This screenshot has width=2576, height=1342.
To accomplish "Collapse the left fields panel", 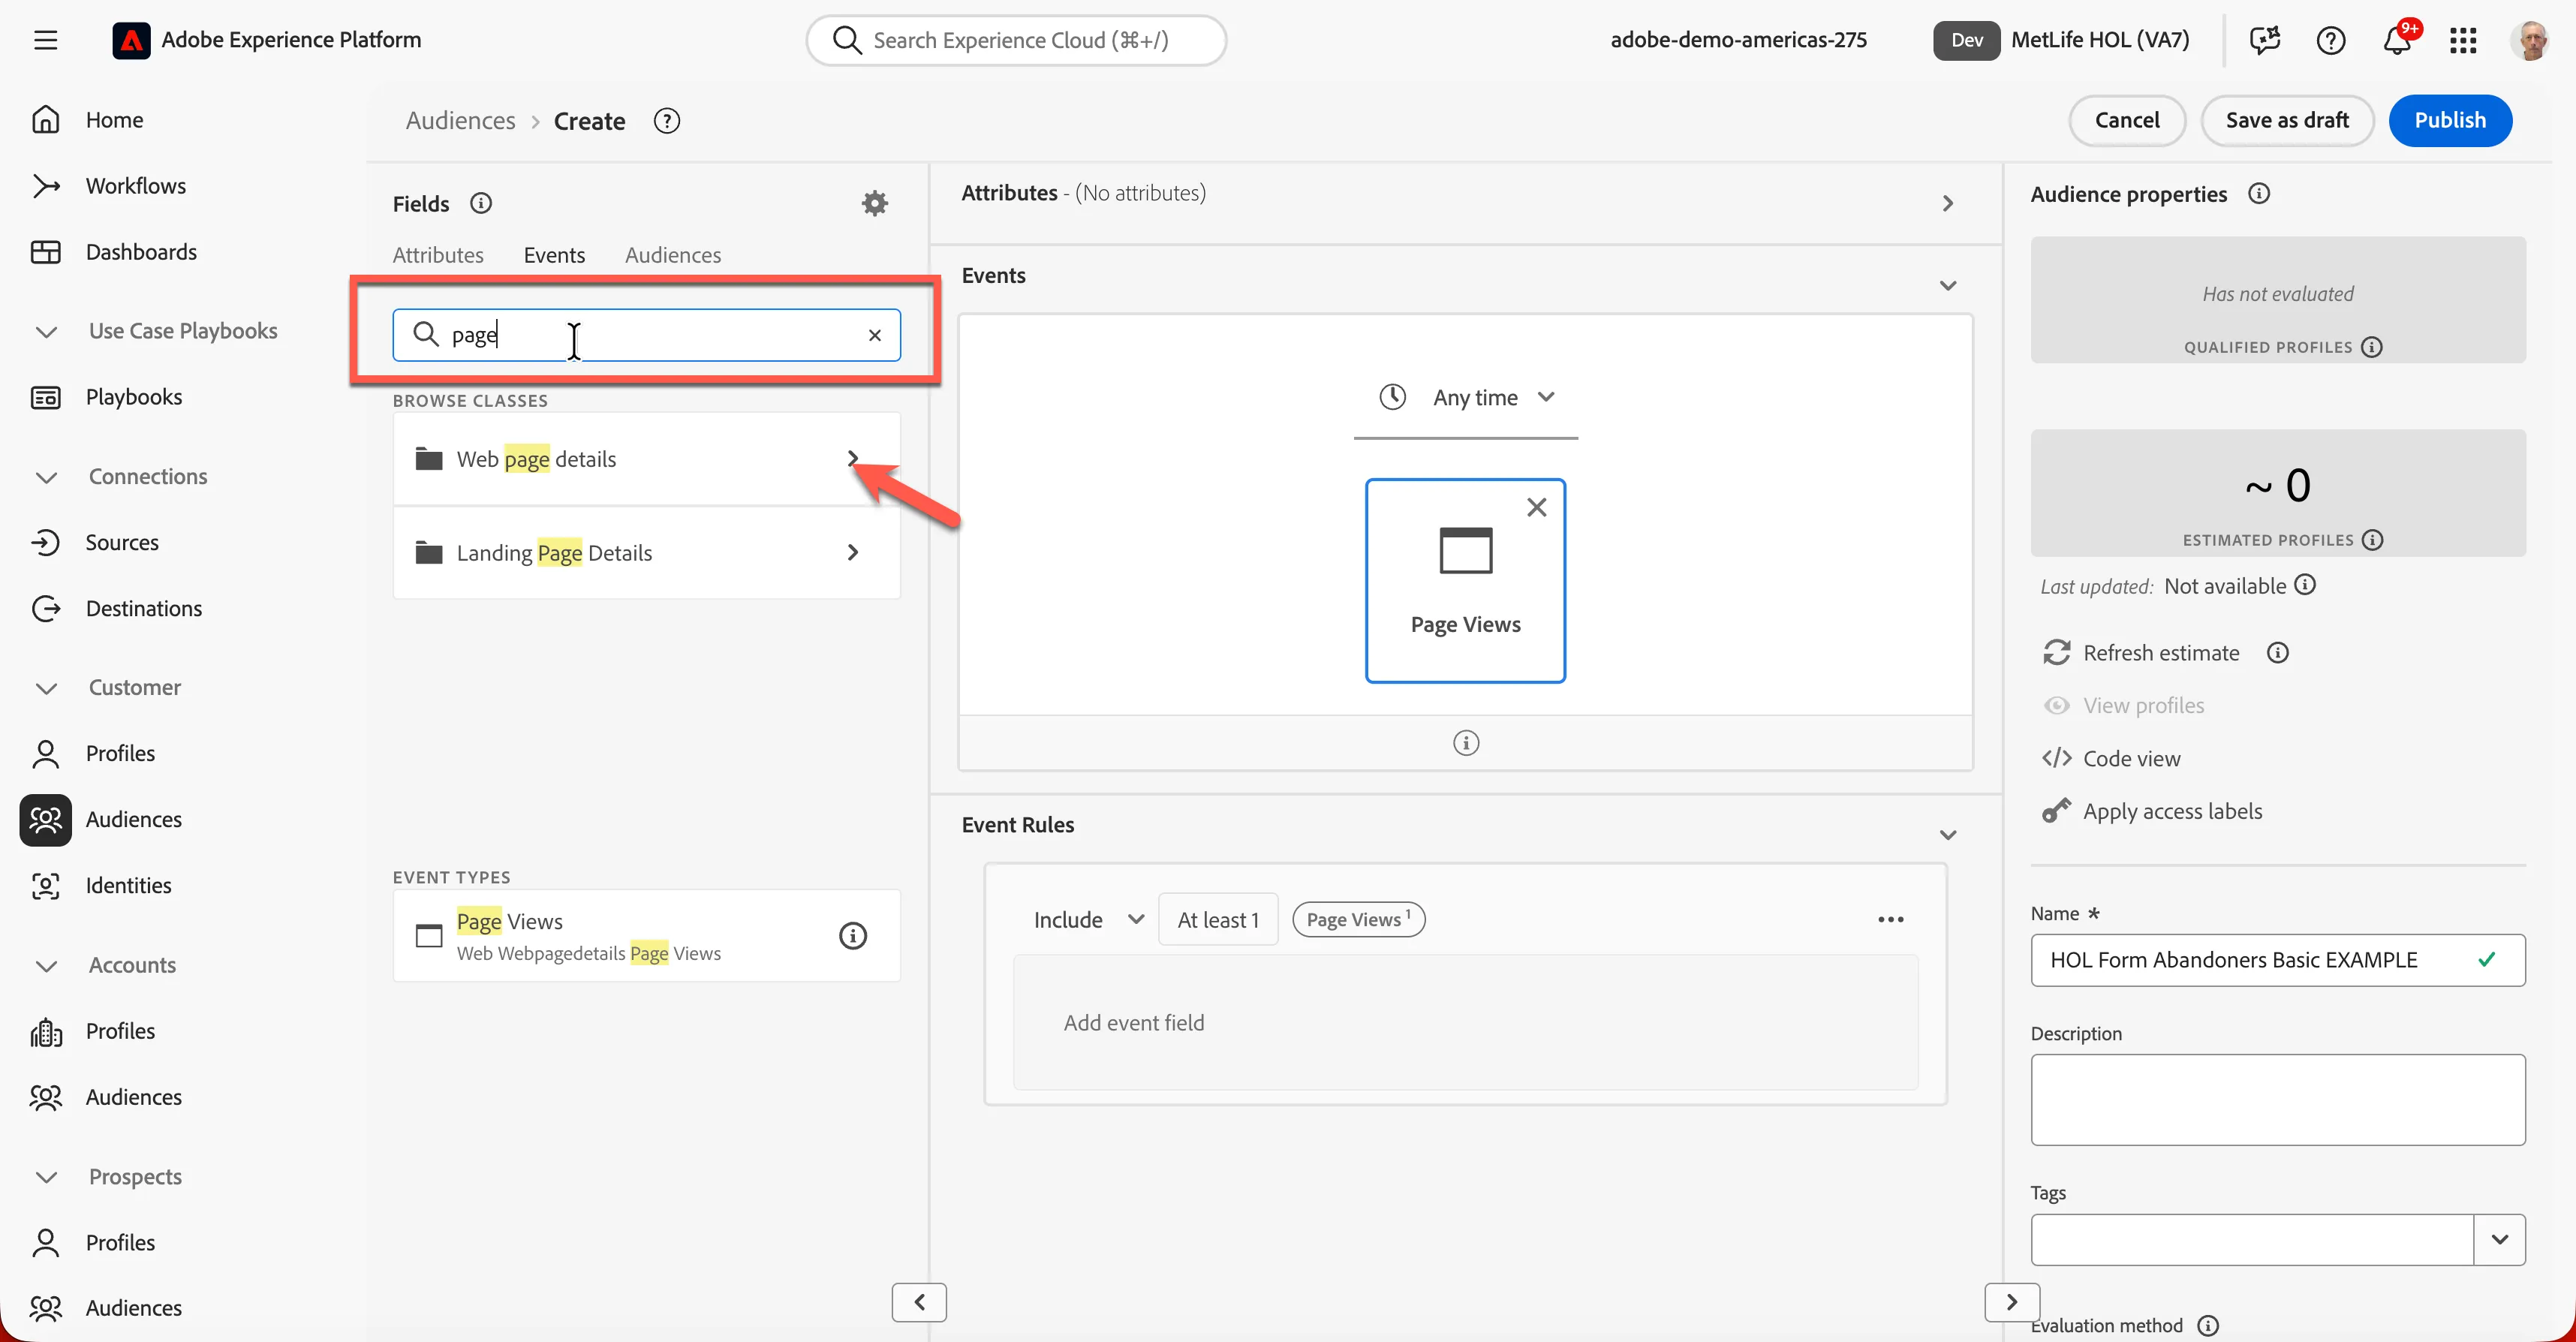I will point(919,1302).
